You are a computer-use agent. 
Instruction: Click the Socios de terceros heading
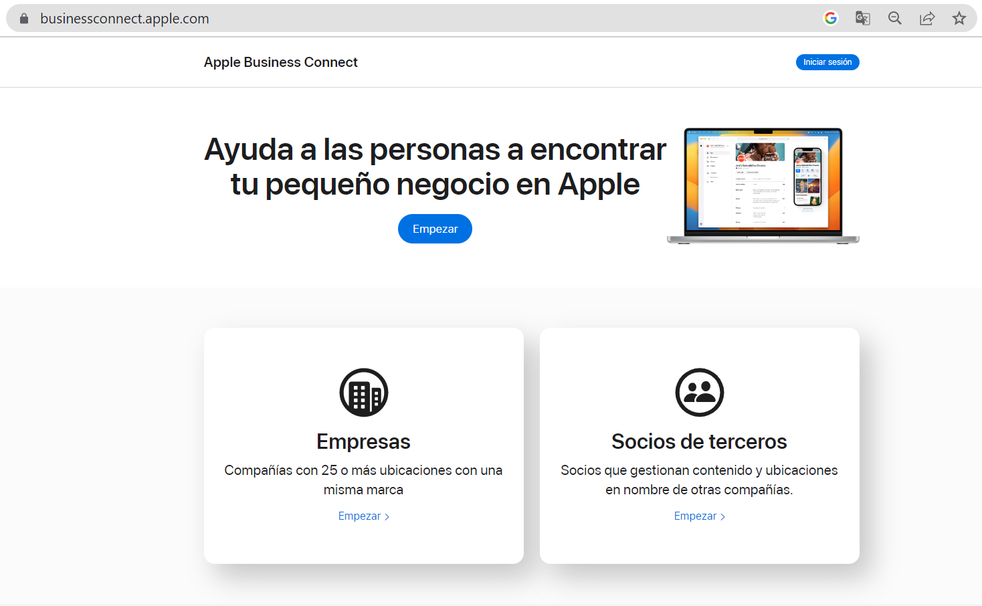[x=699, y=441]
